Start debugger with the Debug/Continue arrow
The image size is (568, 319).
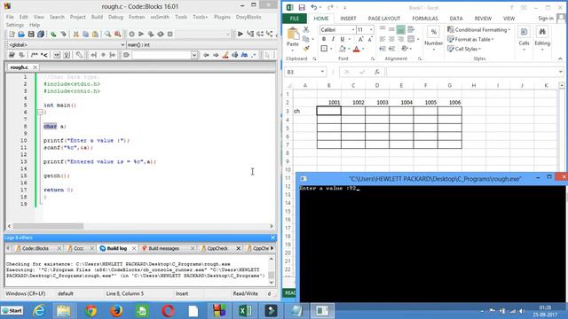coord(241,35)
